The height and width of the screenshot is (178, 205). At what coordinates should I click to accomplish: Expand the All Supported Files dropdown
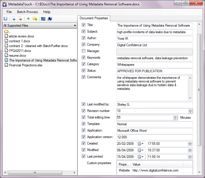pyautogui.click(x=74, y=26)
